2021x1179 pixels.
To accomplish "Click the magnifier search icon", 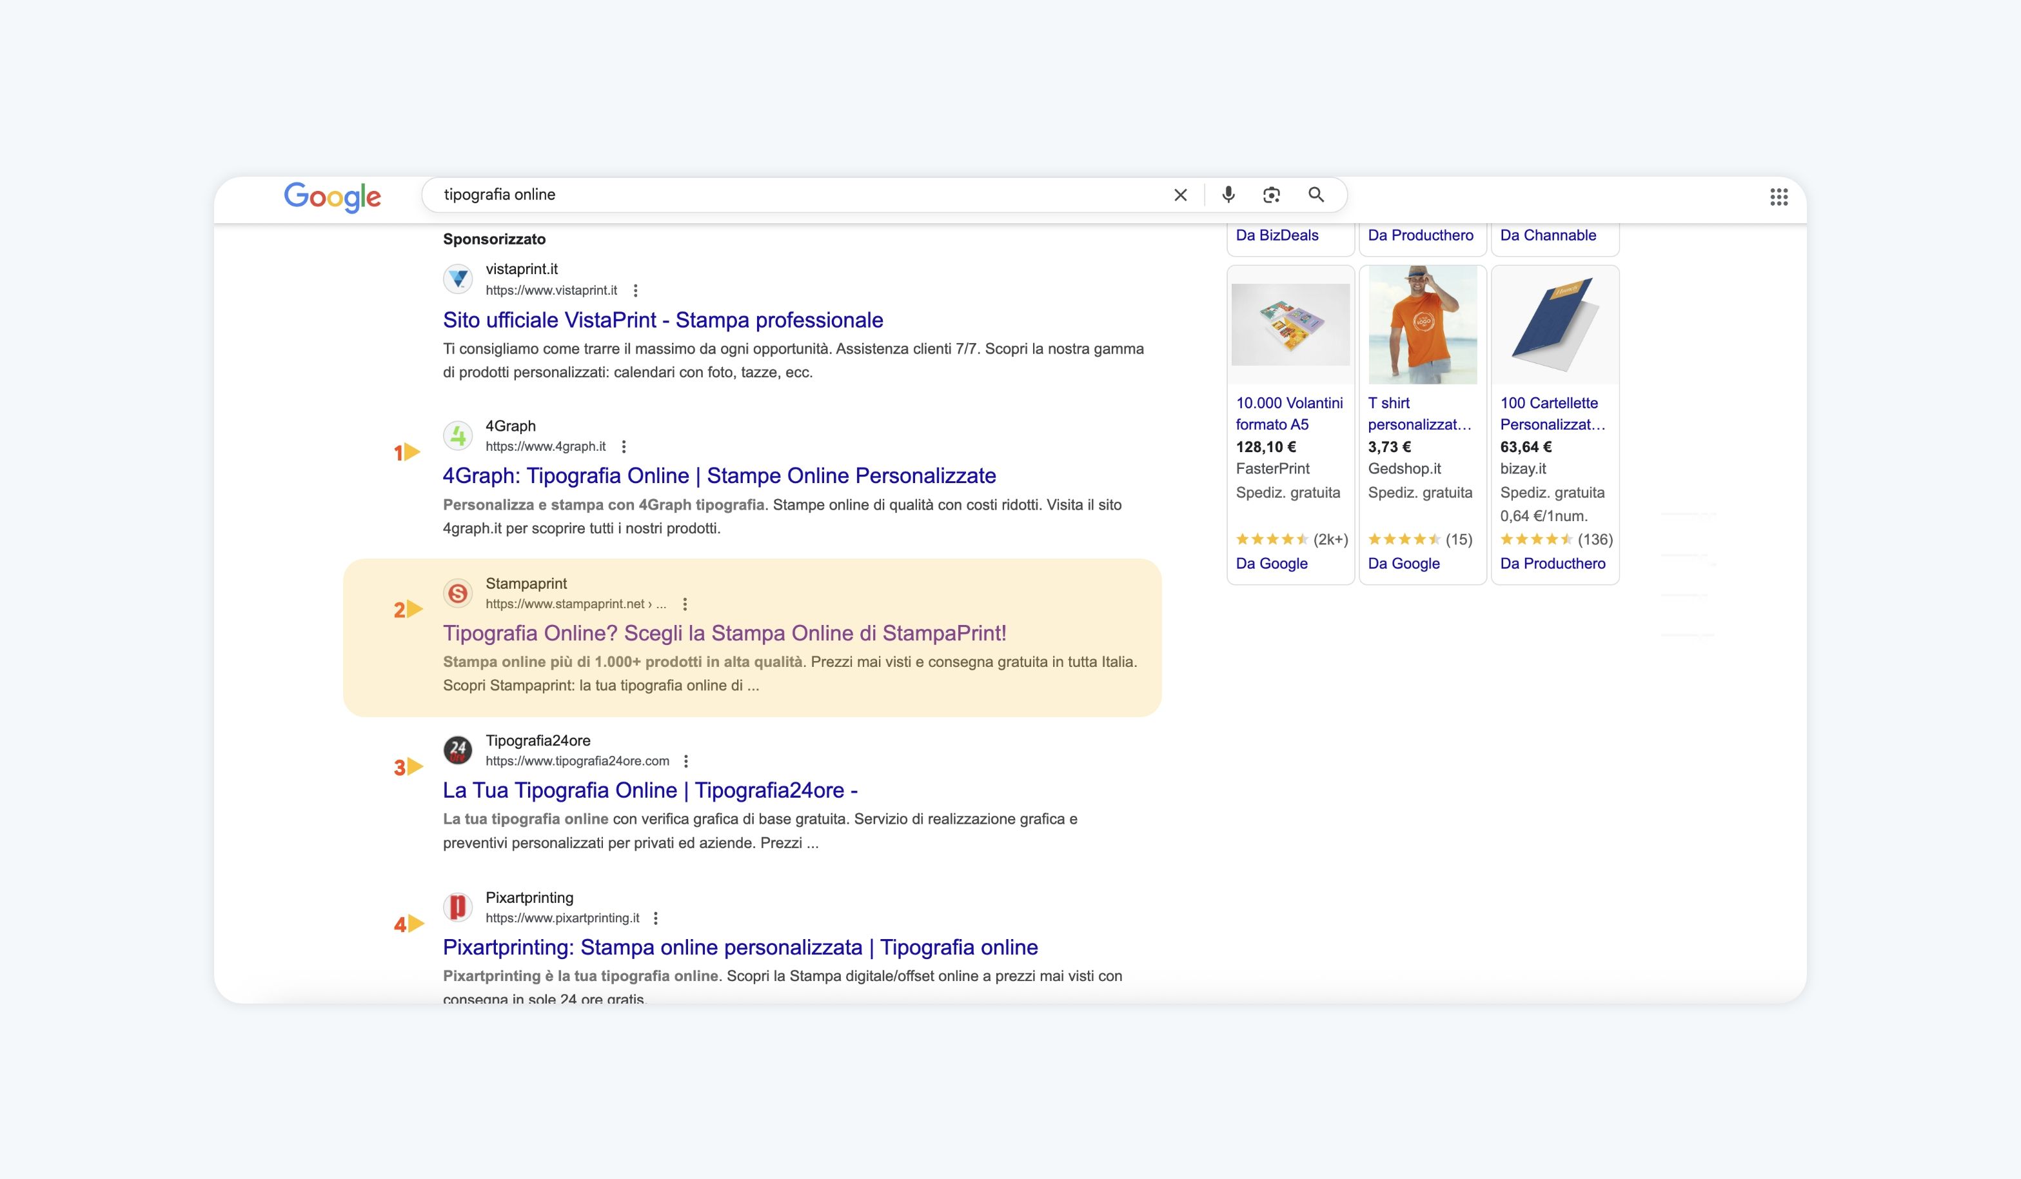I will pos(1316,195).
